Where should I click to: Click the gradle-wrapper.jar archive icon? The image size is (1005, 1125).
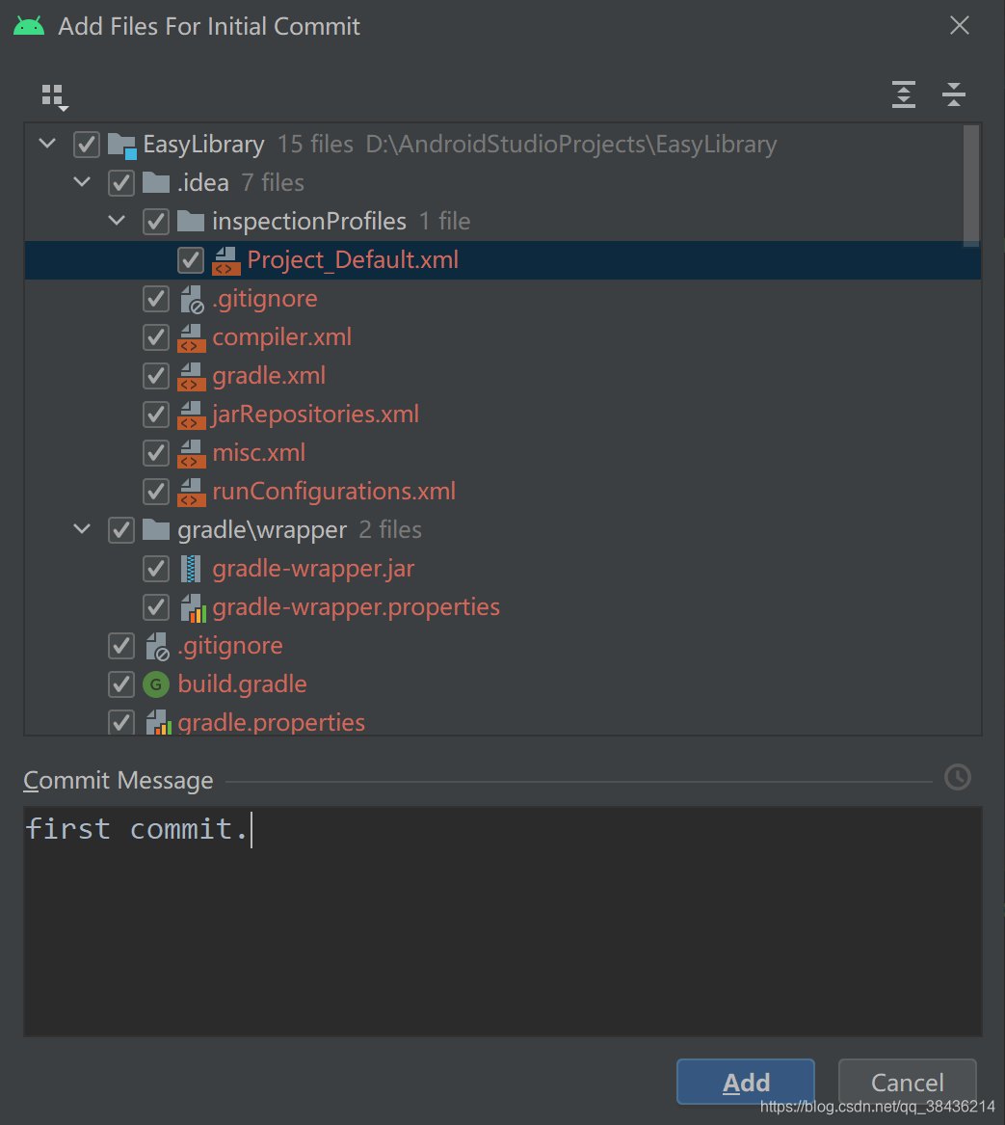click(x=190, y=568)
